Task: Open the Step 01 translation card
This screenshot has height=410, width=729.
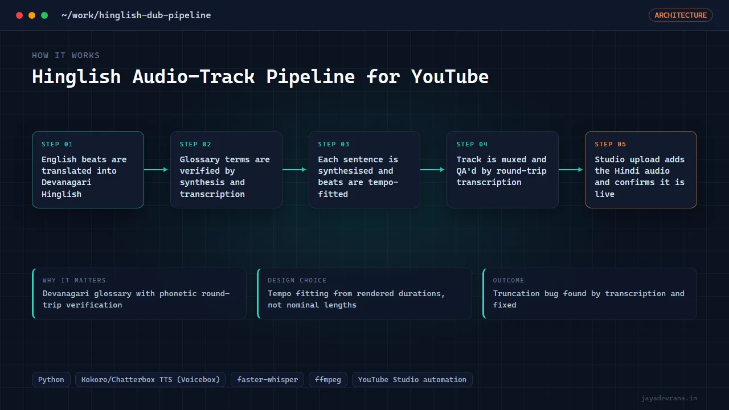Action: click(x=88, y=170)
